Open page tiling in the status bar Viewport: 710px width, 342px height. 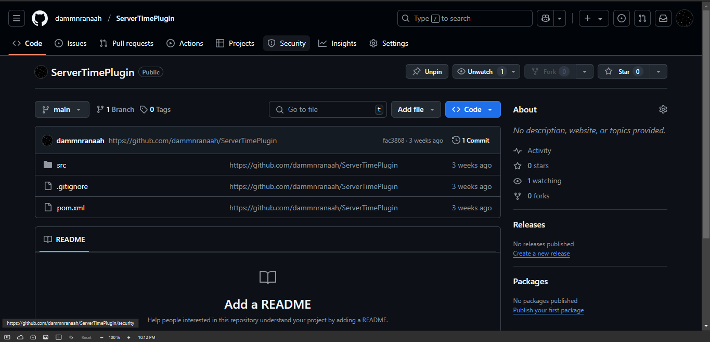point(58,337)
